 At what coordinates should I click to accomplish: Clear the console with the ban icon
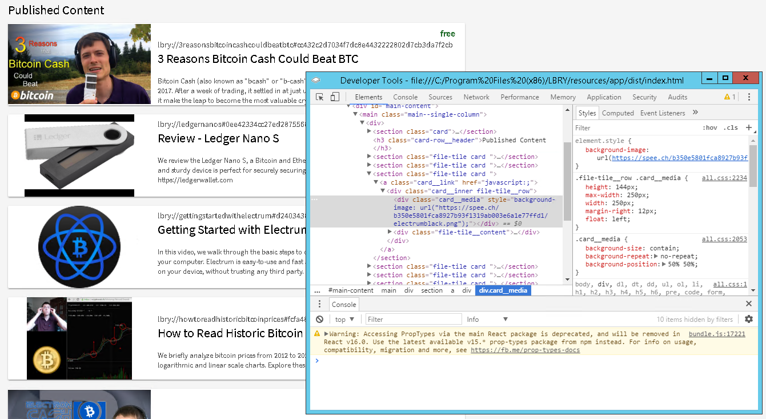pos(320,320)
